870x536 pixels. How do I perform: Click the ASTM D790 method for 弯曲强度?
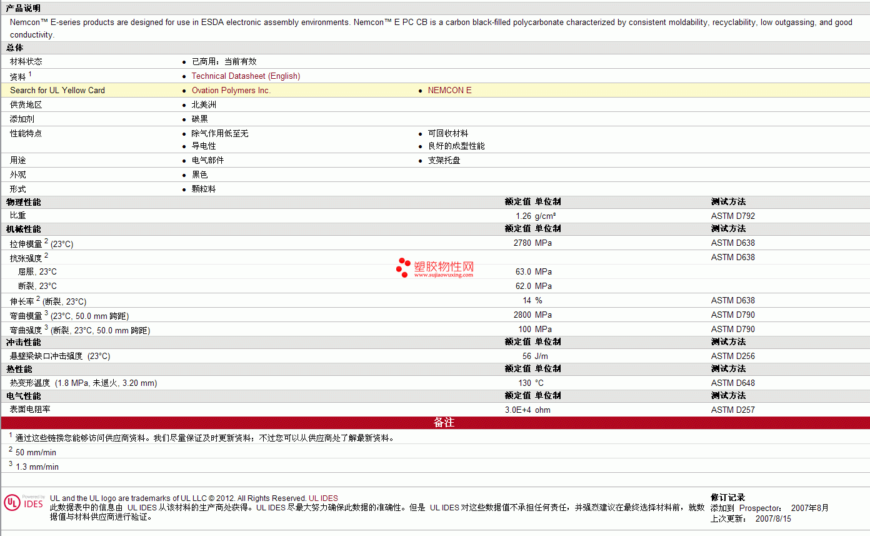733,329
